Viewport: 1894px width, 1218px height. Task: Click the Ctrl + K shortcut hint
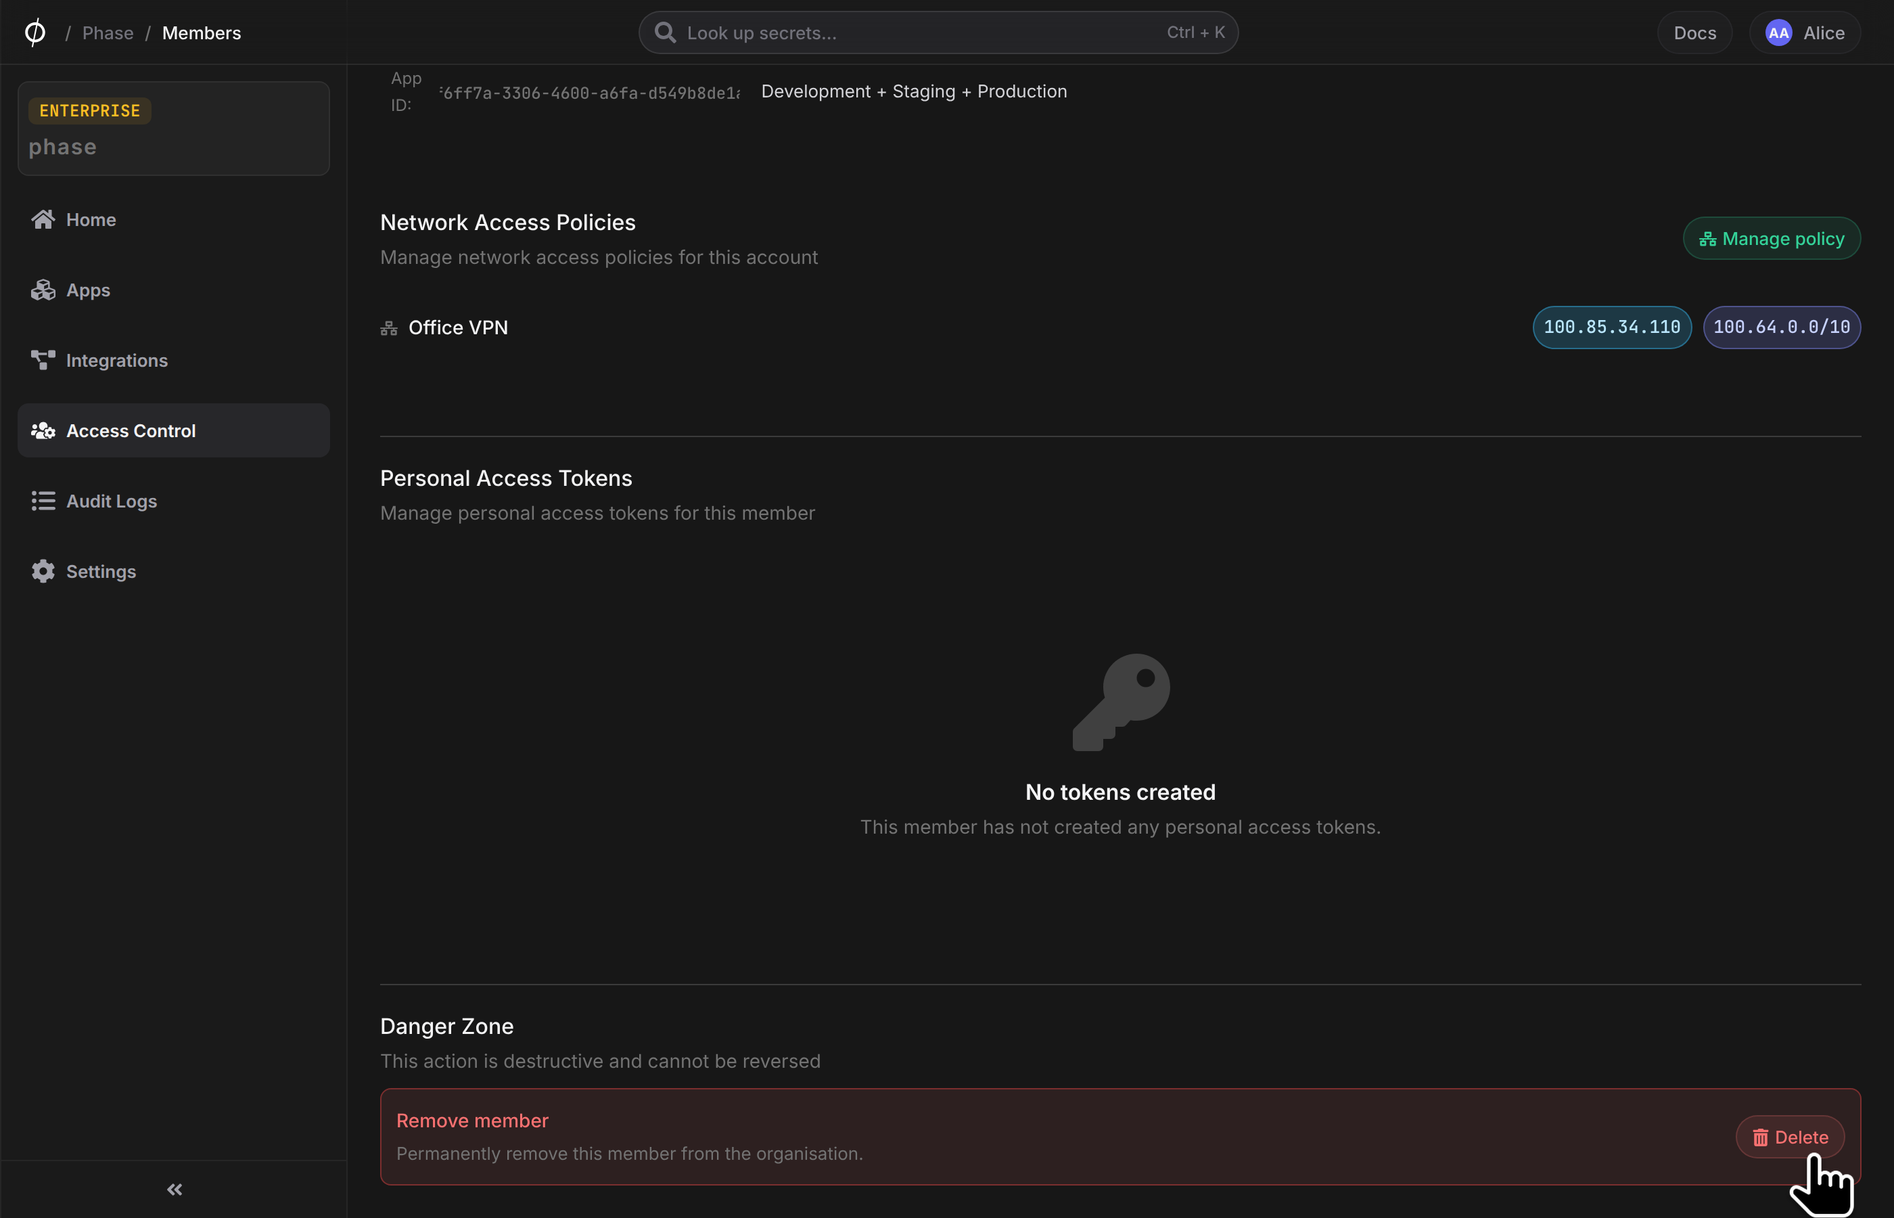tap(1195, 32)
